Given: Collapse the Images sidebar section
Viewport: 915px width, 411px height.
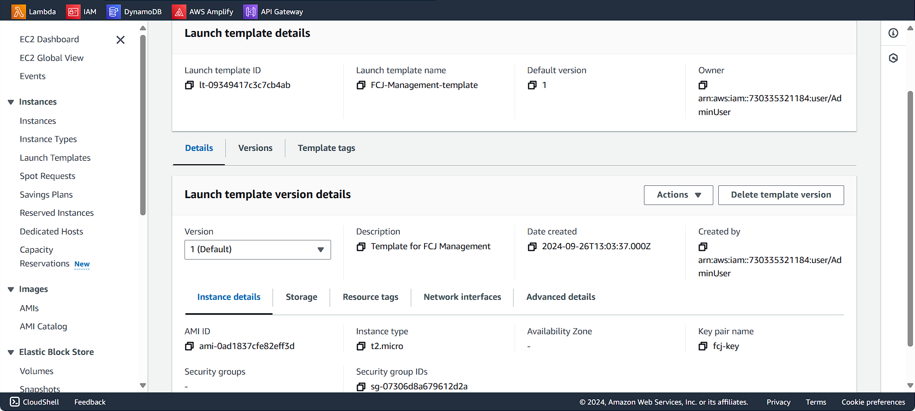Looking at the screenshot, I should [11, 290].
